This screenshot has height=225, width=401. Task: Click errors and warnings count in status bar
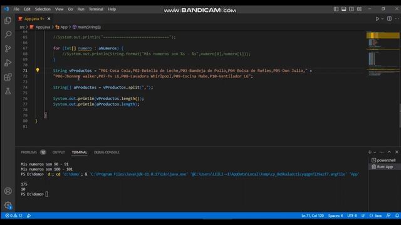pyautogui.click(x=14, y=216)
